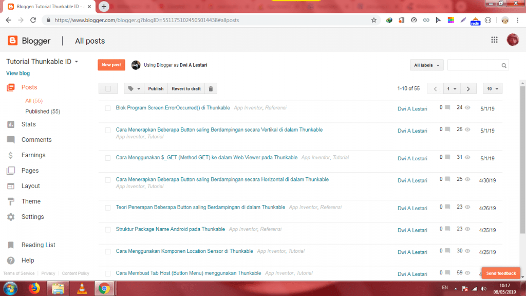Go to previous page of posts
Screen dimensions: 526x296
(x=435, y=88)
